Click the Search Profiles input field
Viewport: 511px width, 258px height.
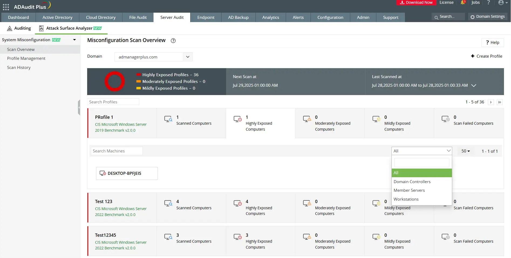(x=113, y=102)
